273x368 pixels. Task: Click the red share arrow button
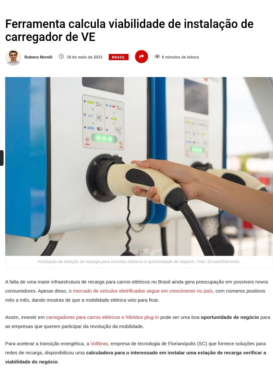[141, 57]
